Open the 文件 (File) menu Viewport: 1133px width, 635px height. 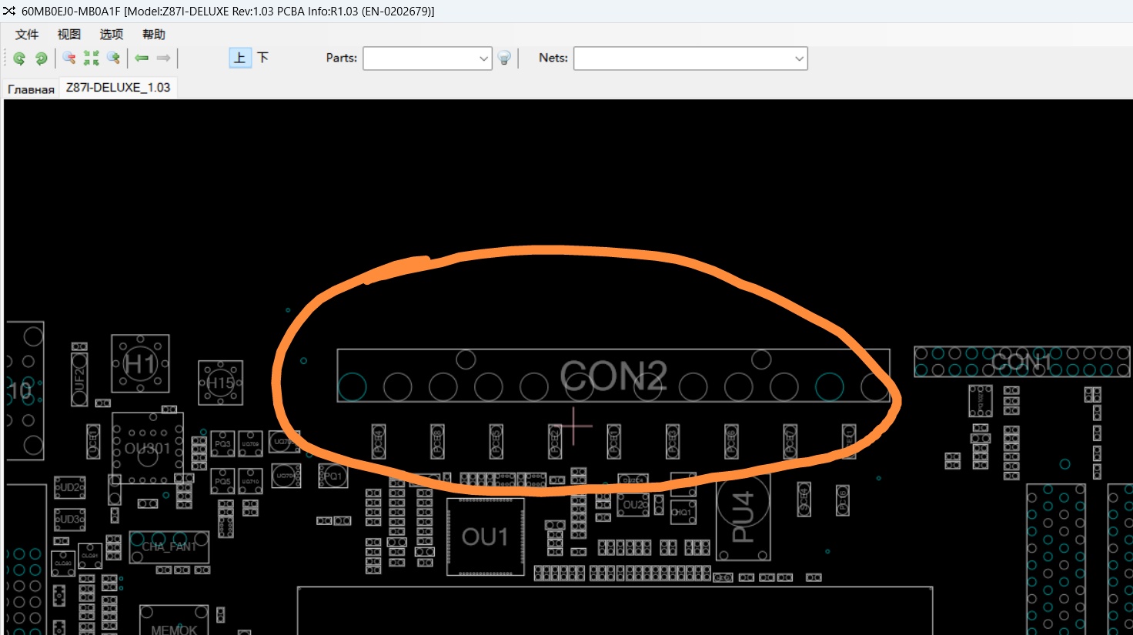tap(27, 35)
